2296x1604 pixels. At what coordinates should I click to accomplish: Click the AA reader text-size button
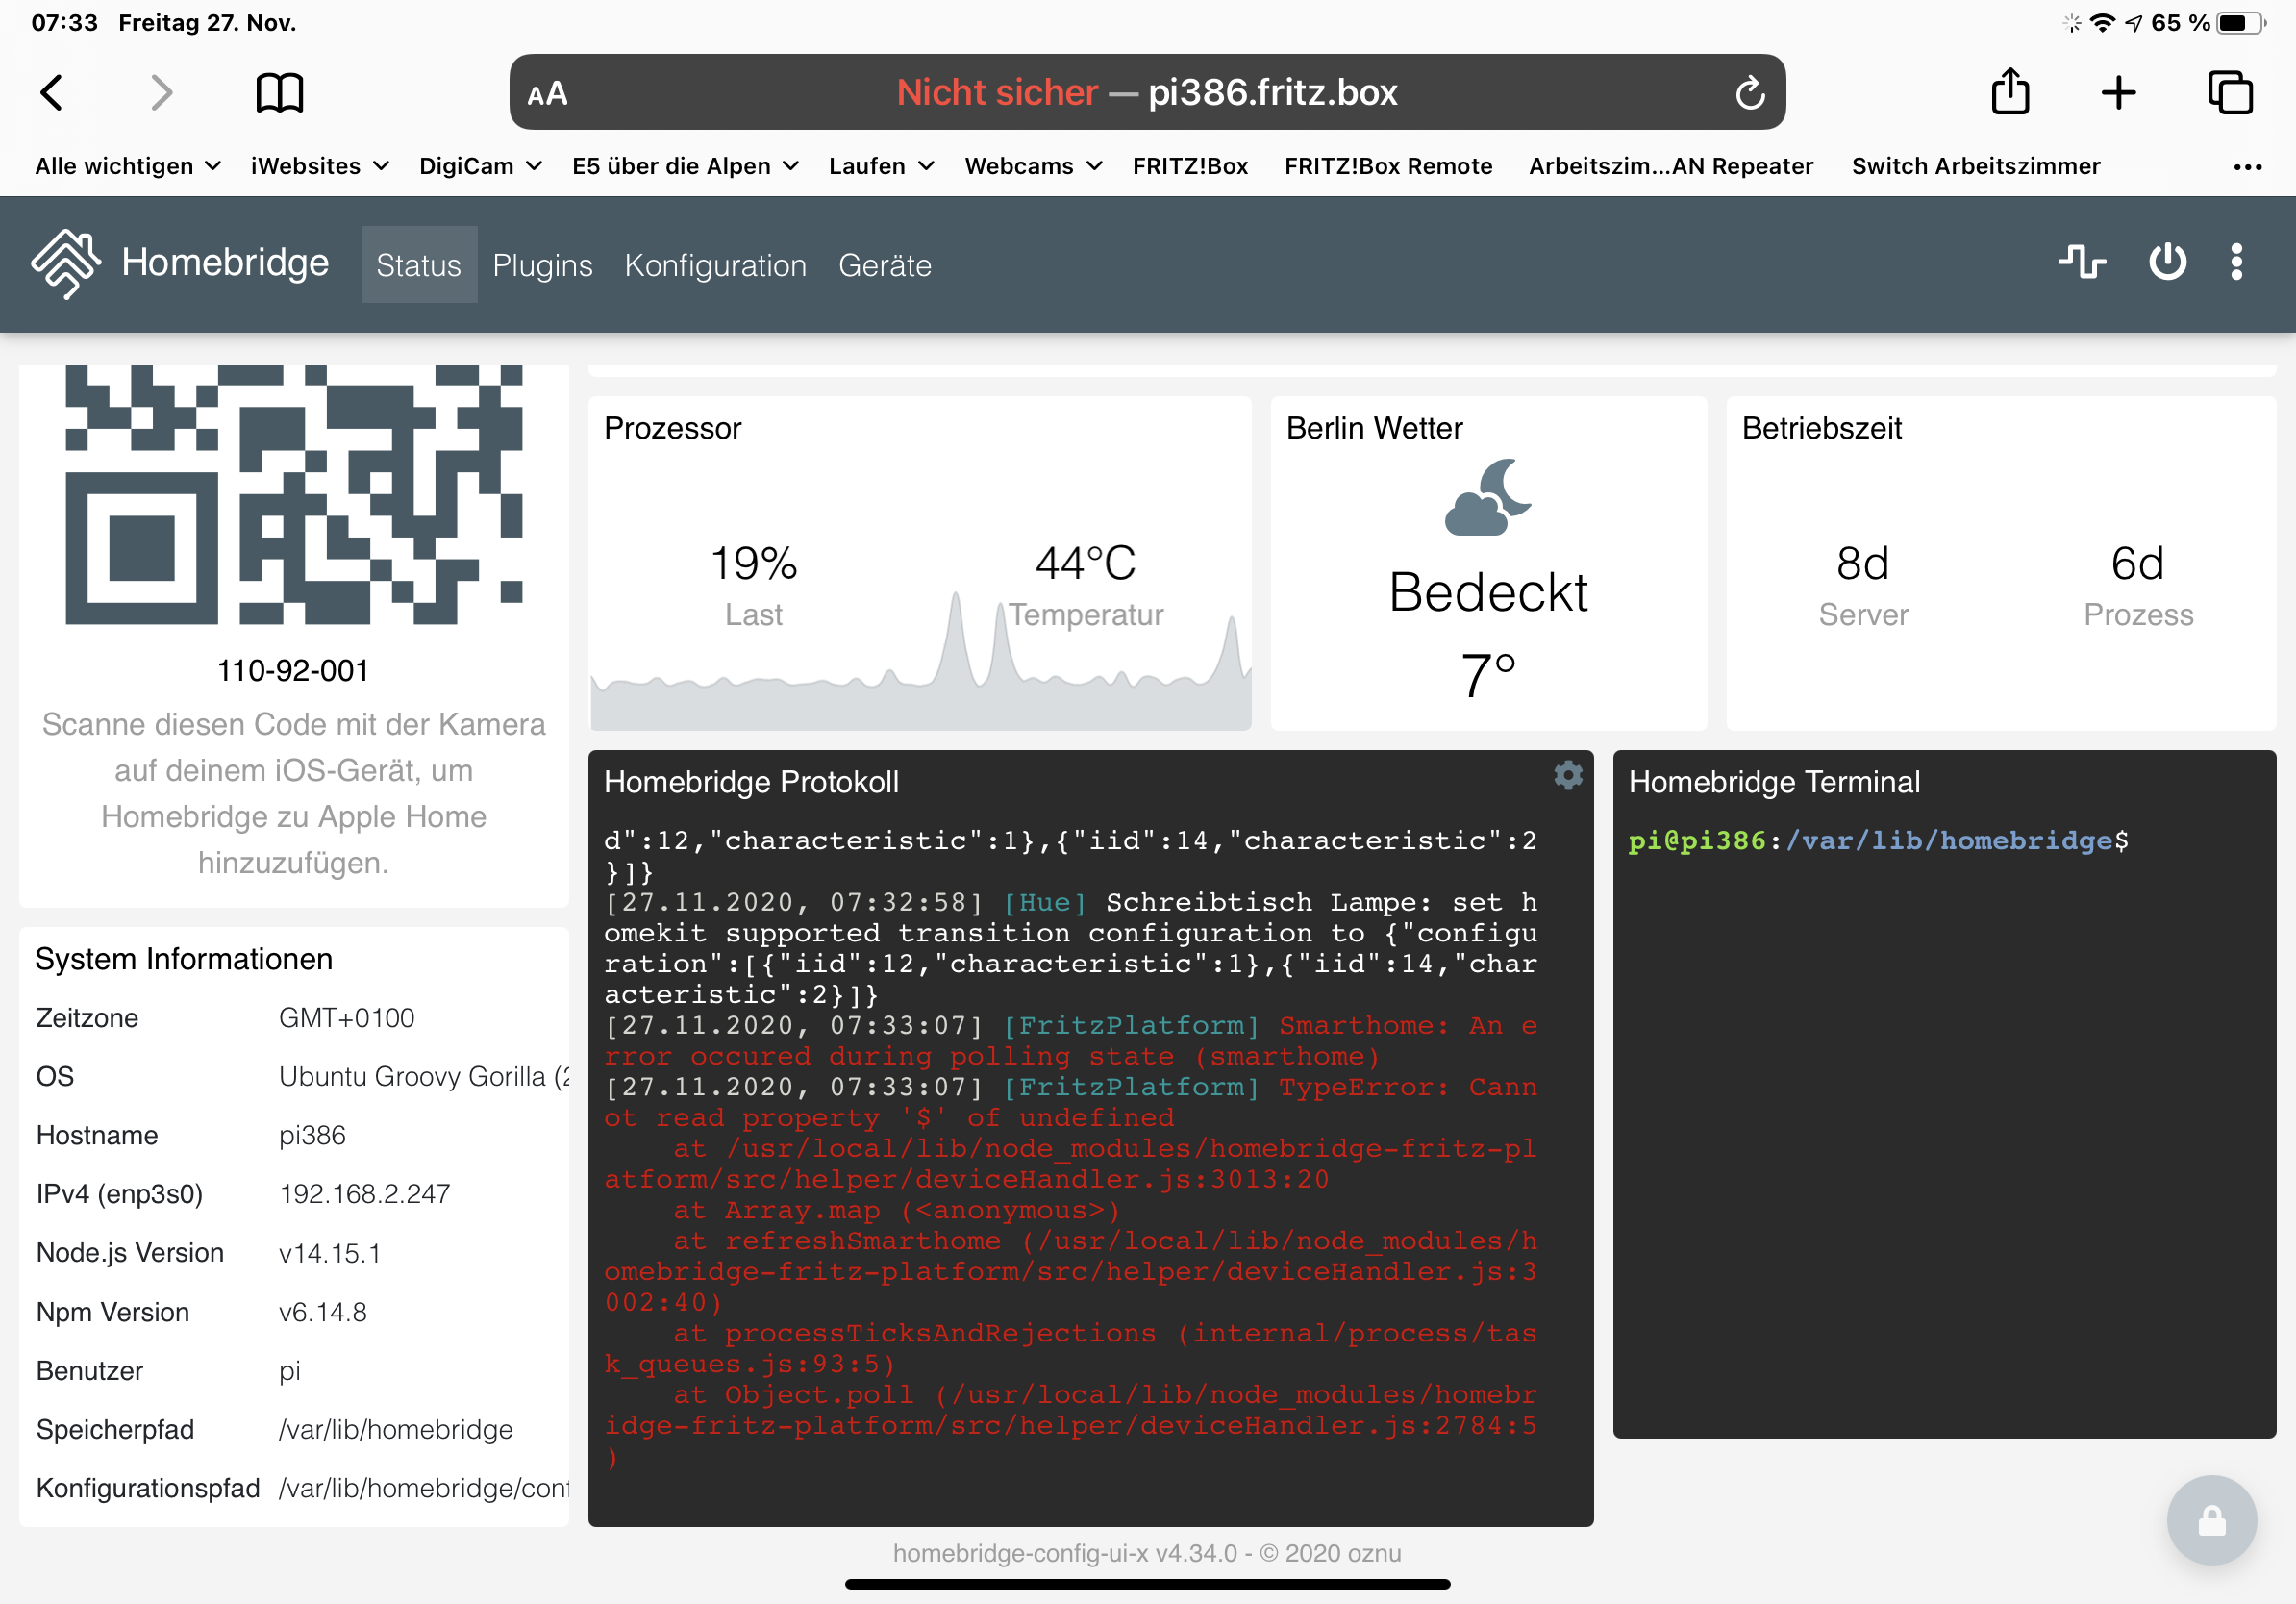coord(547,94)
